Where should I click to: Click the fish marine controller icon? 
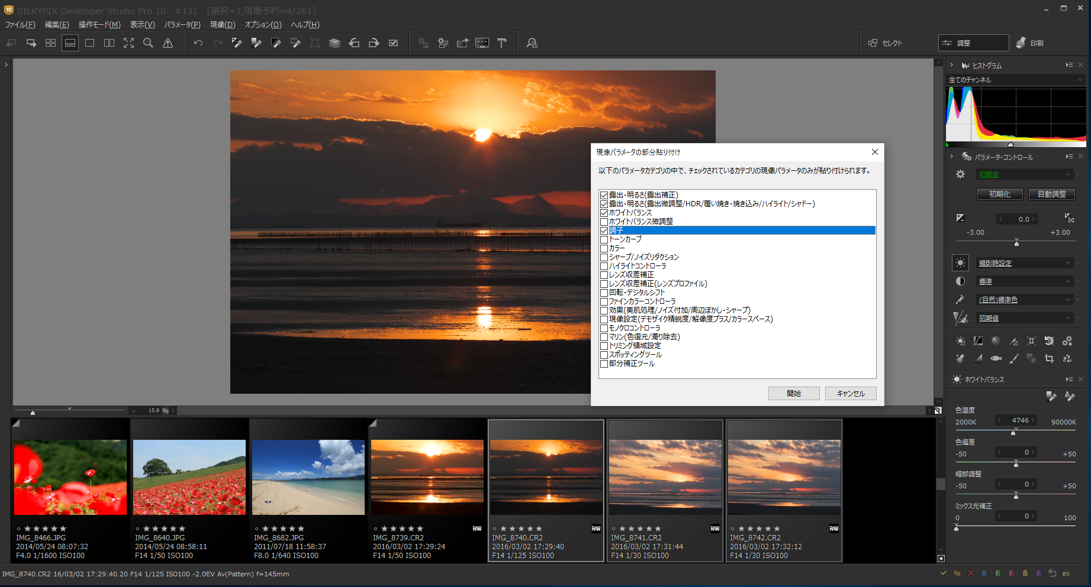[996, 358]
